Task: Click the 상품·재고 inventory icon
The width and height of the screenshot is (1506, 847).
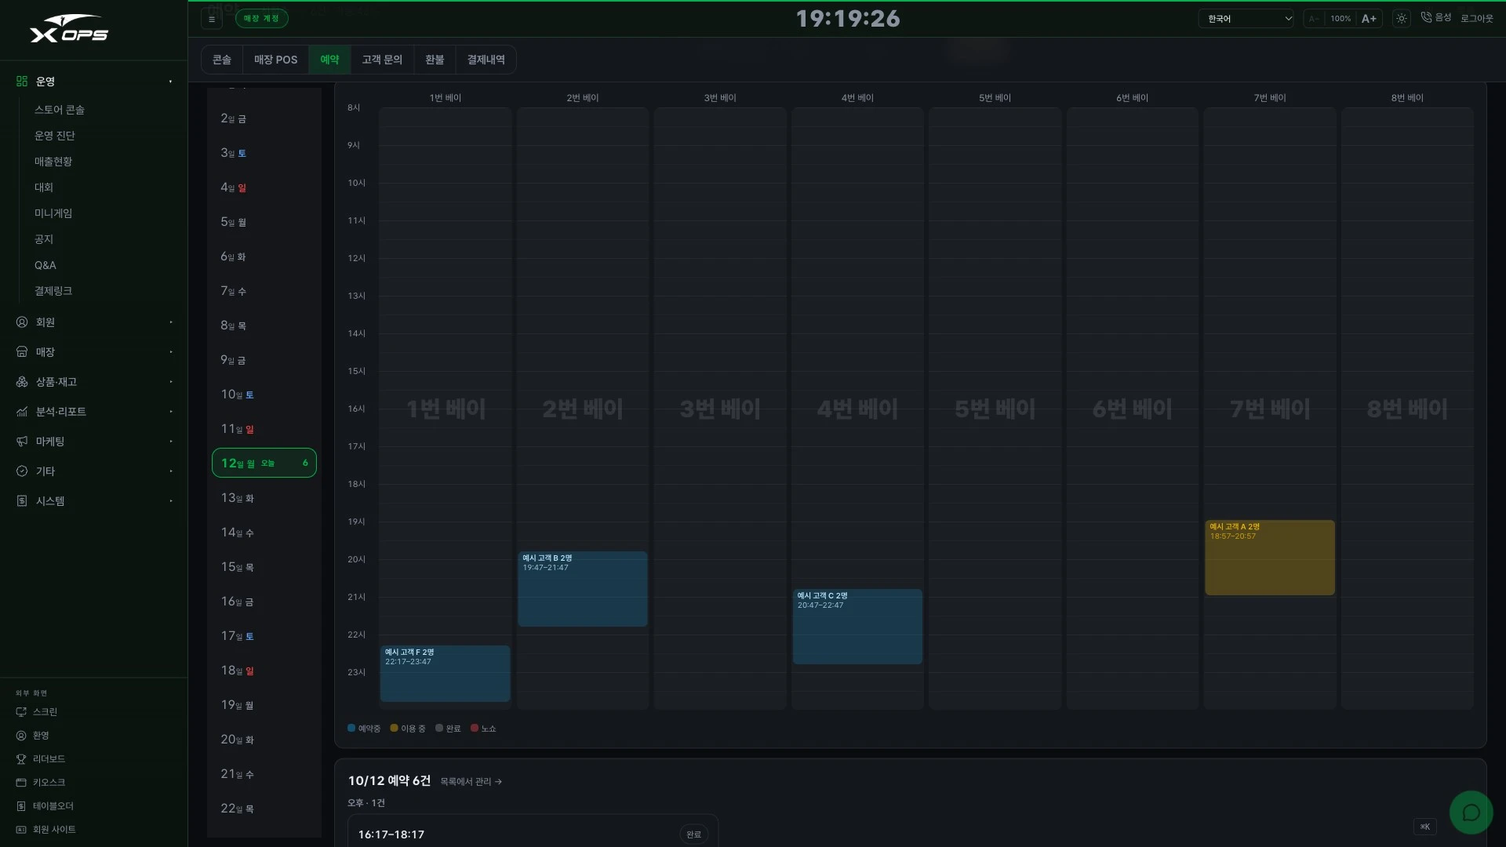Action: pos(22,382)
